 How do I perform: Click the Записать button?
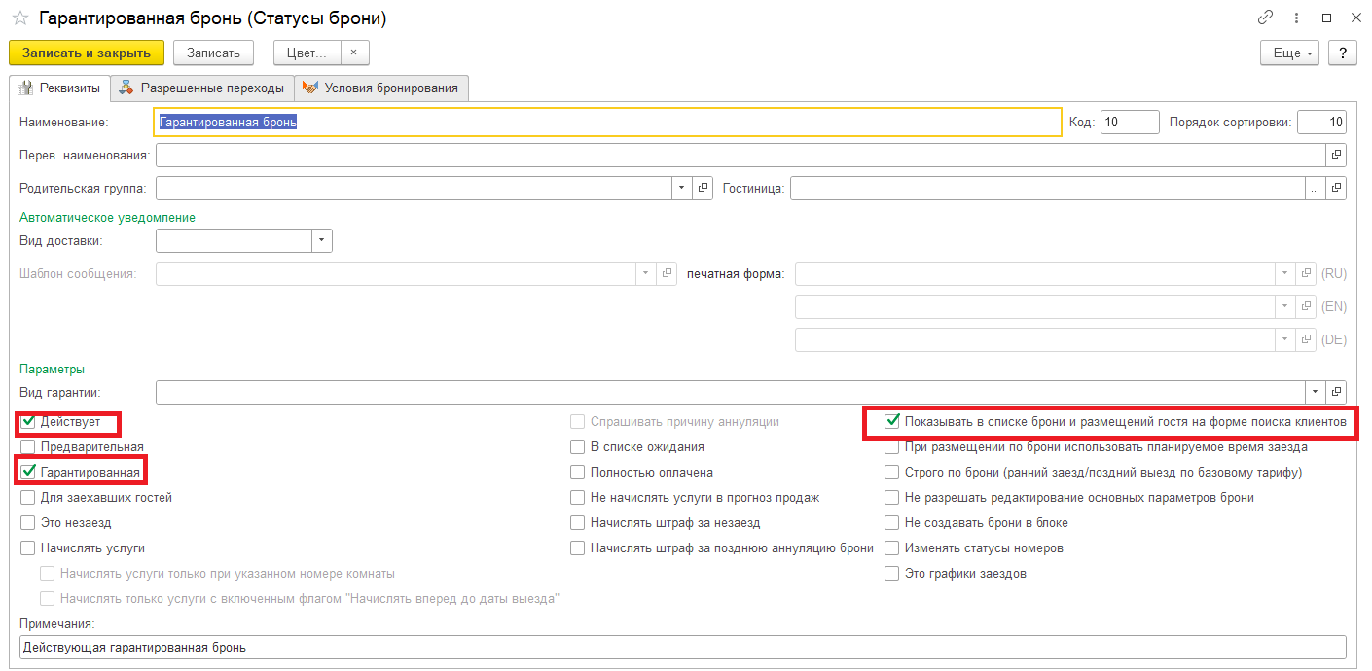(213, 53)
